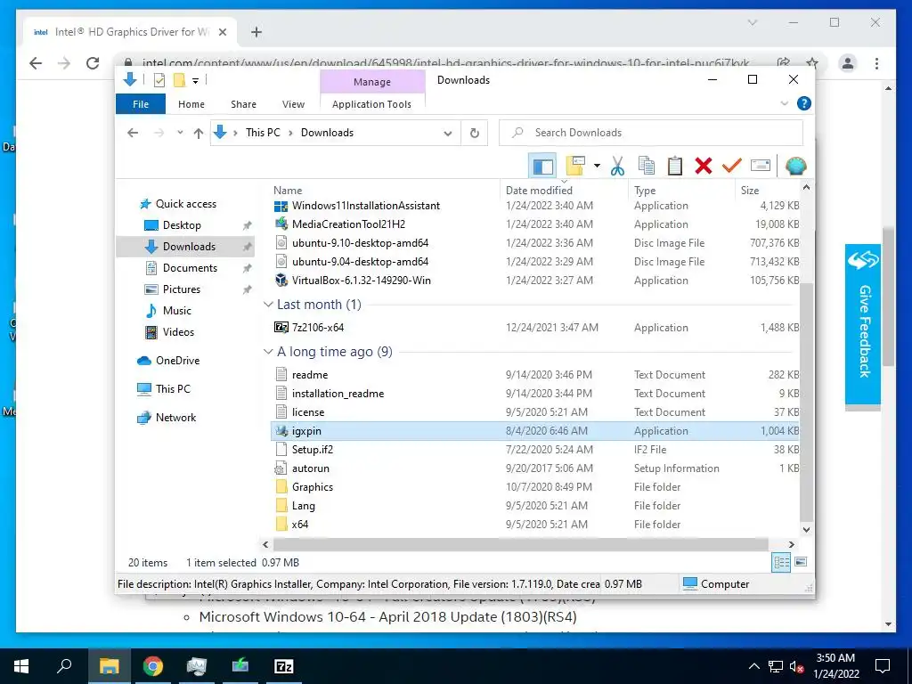
Task: Open Chrome three-dot menu
Action: tap(876, 63)
